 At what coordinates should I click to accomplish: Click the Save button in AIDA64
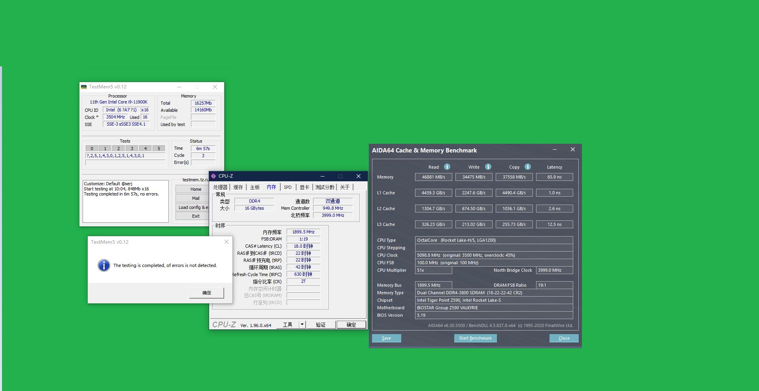click(386, 338)
